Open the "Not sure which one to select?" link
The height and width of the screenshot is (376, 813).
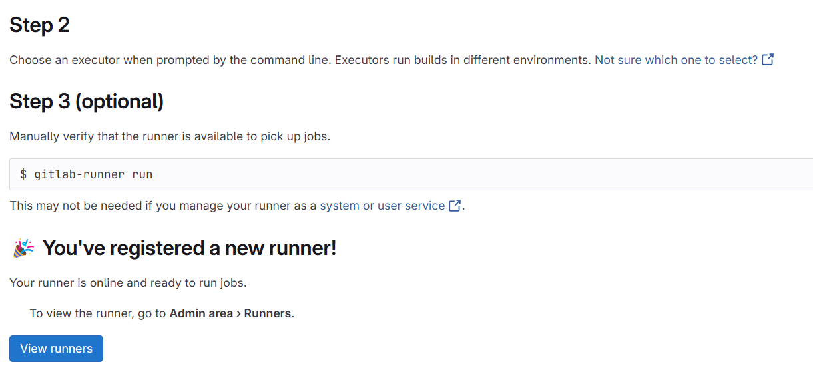[676, 60]
